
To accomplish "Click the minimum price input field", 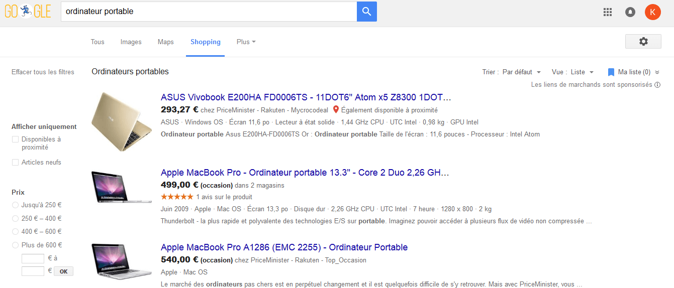I will coord(33,259).
